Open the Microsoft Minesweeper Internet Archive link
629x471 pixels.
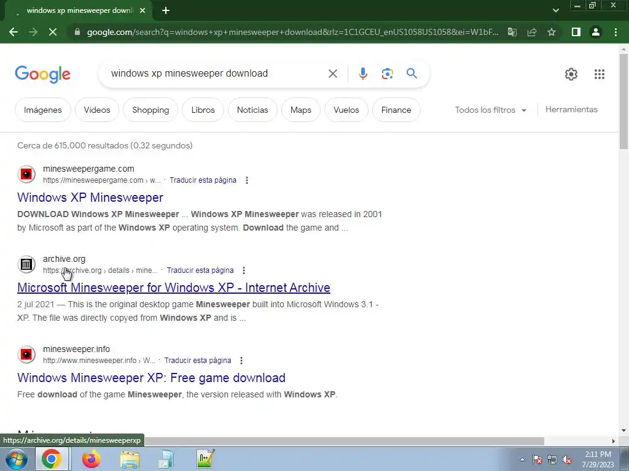click(x=174, y=288)
